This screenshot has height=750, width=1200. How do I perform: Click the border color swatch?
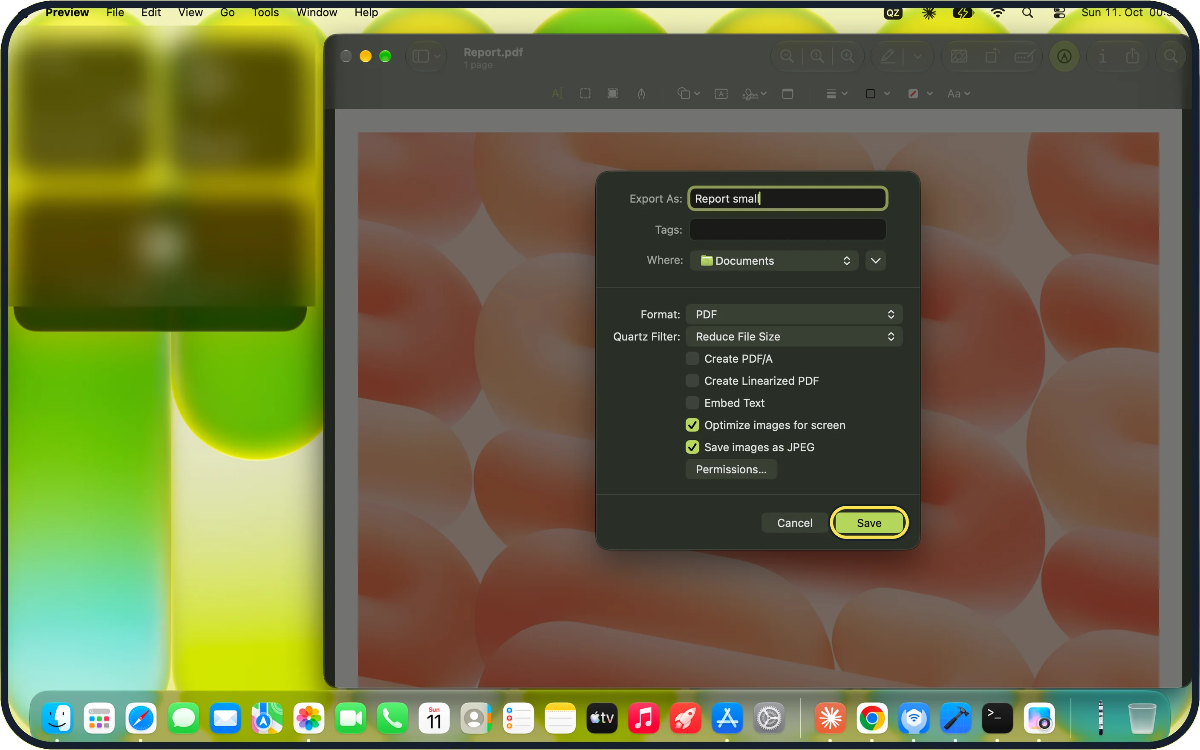coord(870,93)
